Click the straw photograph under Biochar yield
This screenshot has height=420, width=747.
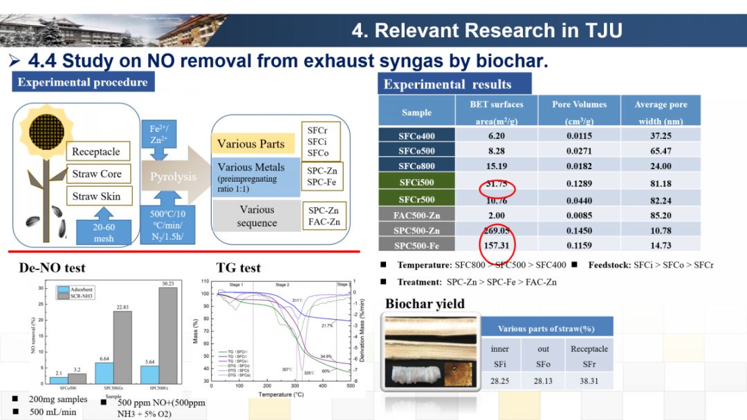click(431, 352)
